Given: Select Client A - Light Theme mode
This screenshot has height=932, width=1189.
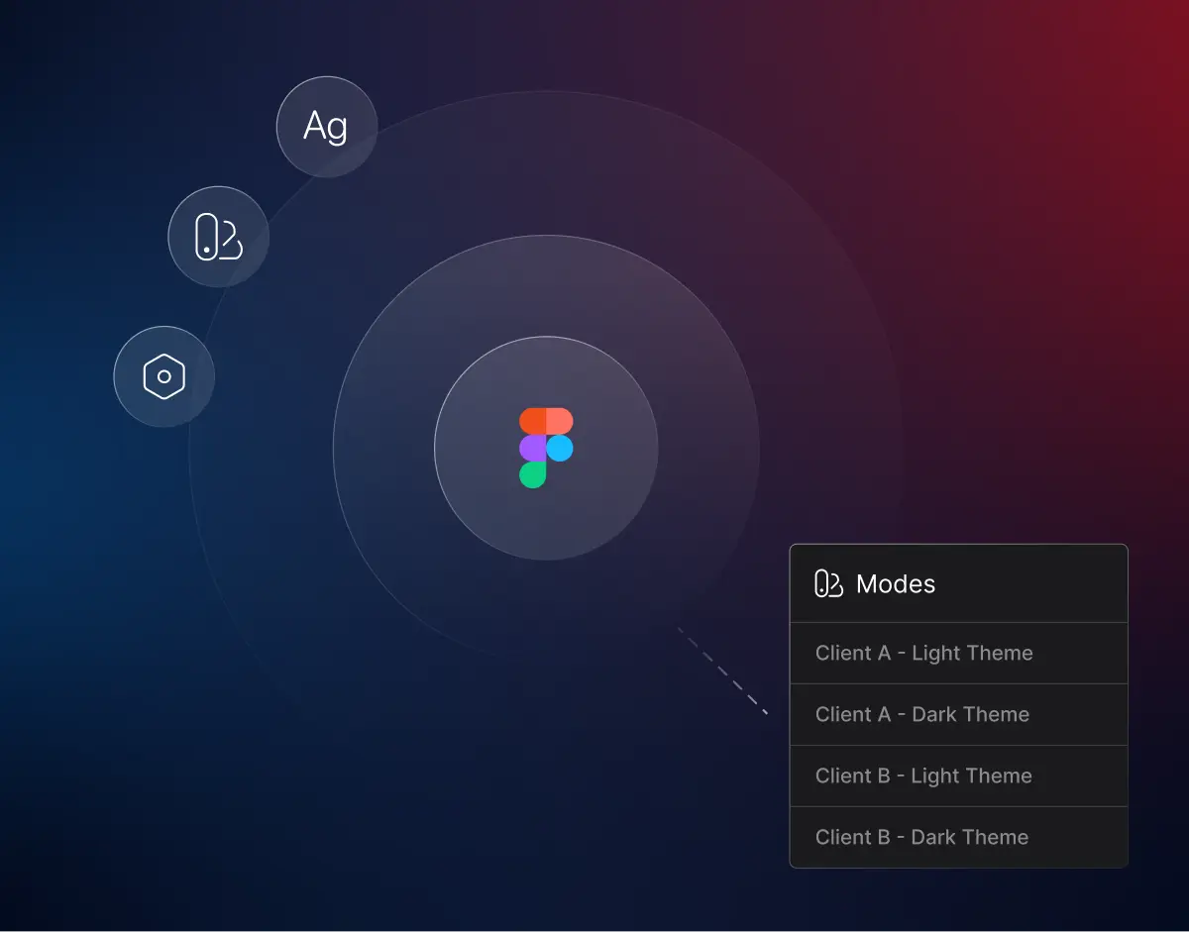Looking at the screenshot, I should 958,654.
